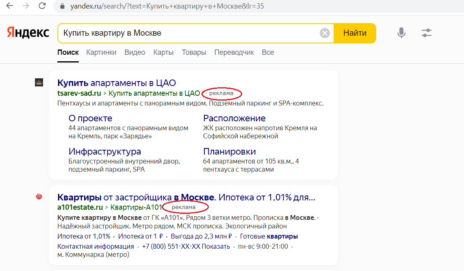The width and height of the screenshot is (464, 271).
Task: Open the Товары tab
Action: tap(194, 53)
